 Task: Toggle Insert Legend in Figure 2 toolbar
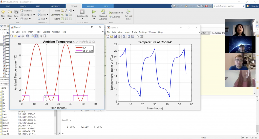click(133, 36)
